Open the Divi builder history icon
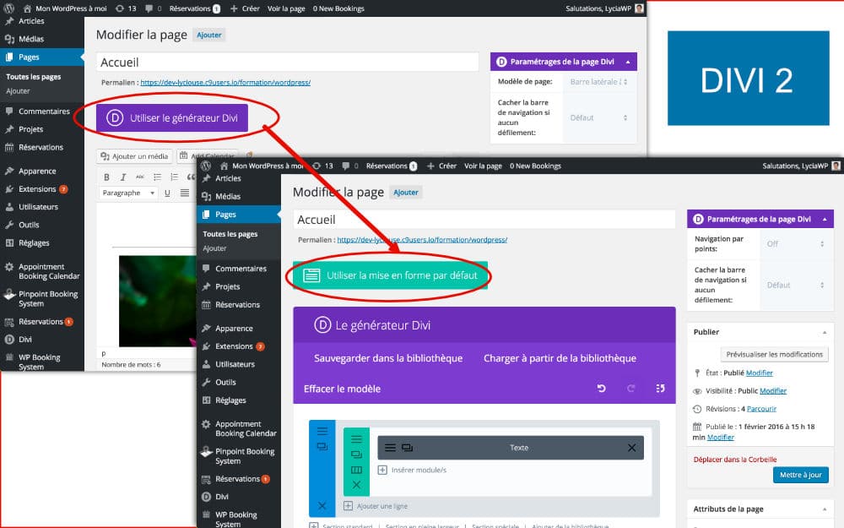Viewport: 844px width, 528px height. pyautogui.click(x=661, y=389)
